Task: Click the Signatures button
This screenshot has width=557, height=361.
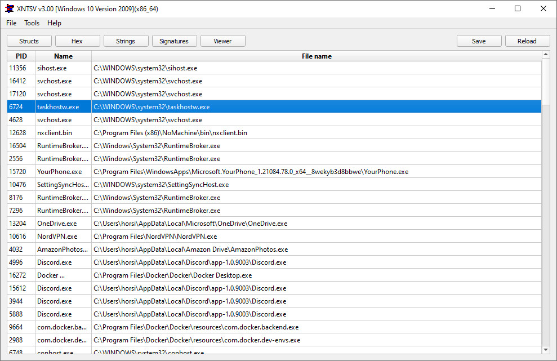Action: click(x=174, y=41)
